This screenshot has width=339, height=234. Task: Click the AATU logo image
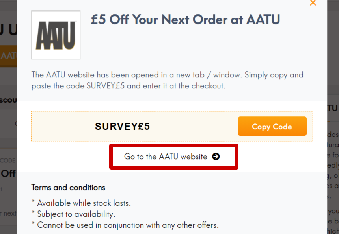click(56, 35)
